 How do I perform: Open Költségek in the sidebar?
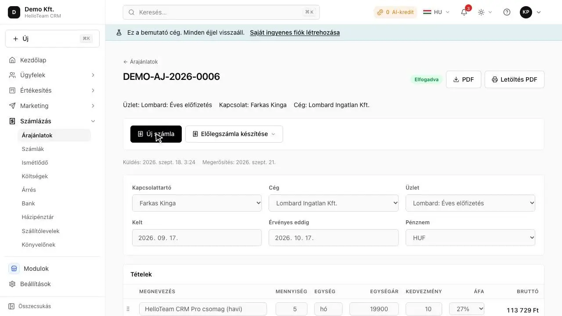point(35,176)
